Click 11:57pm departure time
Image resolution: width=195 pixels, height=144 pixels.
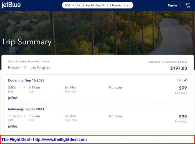point(15,116)
